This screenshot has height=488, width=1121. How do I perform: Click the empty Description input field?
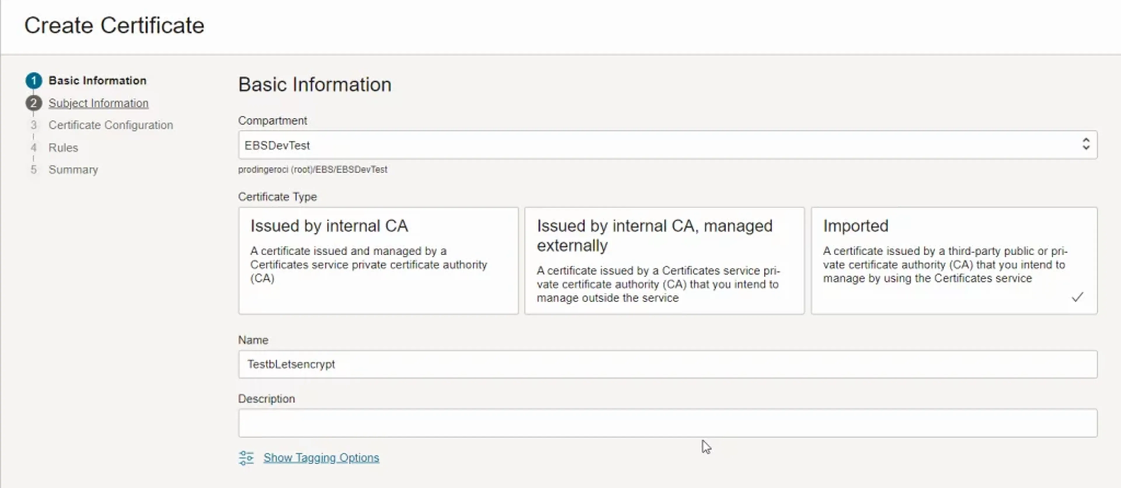[668, 423]
